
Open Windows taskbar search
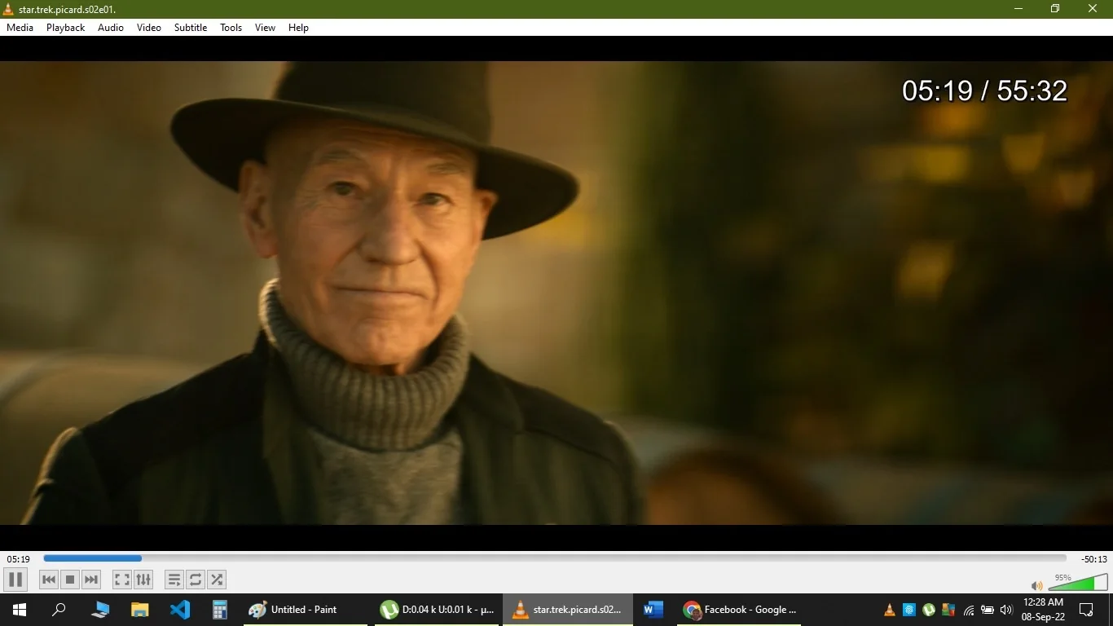(x=59, y=610)
